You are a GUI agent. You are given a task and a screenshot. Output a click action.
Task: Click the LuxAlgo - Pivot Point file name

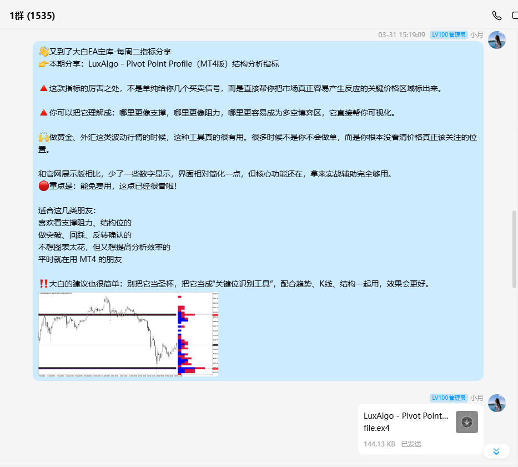click(x=405, y=416)
